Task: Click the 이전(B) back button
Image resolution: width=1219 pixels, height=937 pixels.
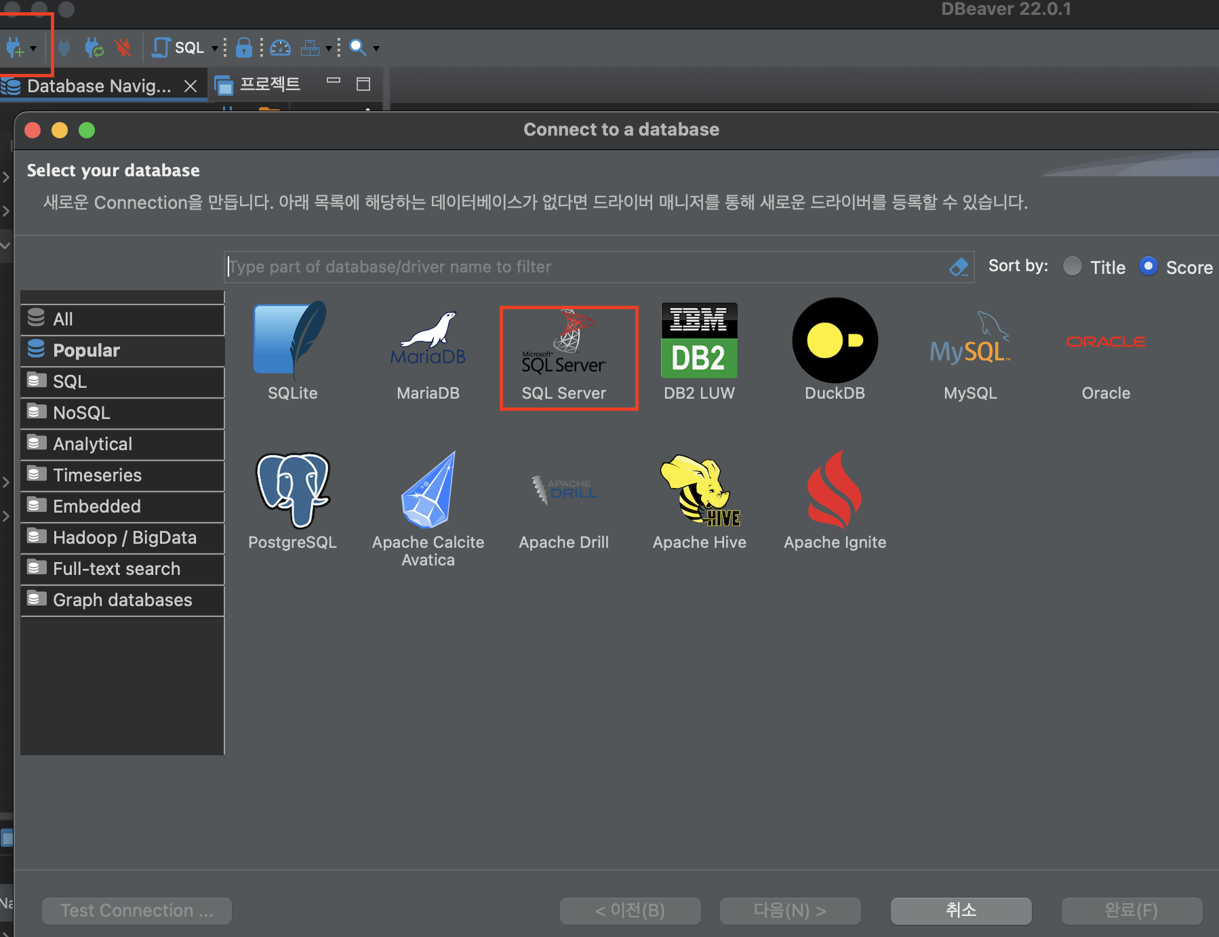Action: point(631,911)
